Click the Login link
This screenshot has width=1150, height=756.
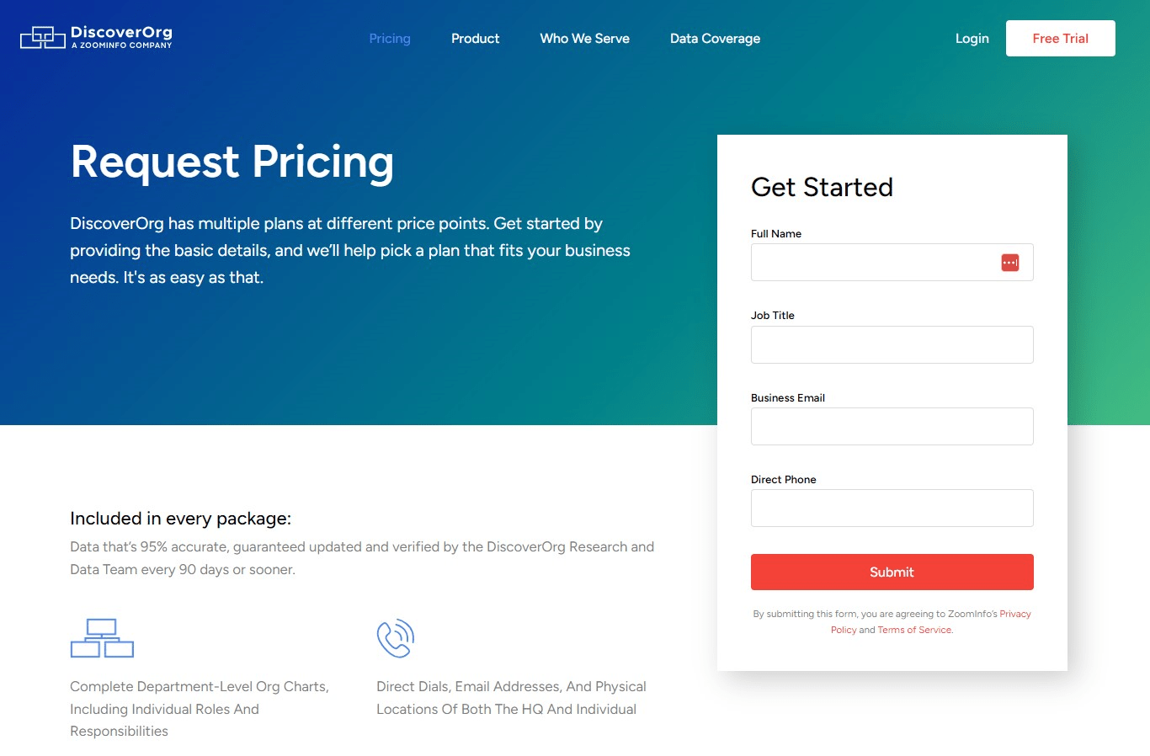(972, 38)
